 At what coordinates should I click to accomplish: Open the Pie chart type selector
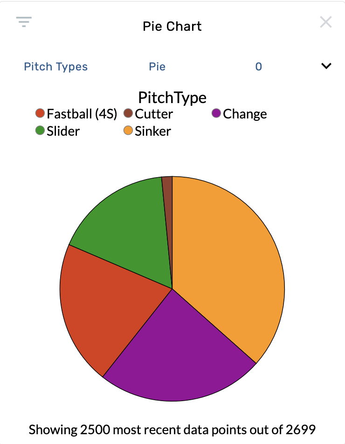click(157, 66)
